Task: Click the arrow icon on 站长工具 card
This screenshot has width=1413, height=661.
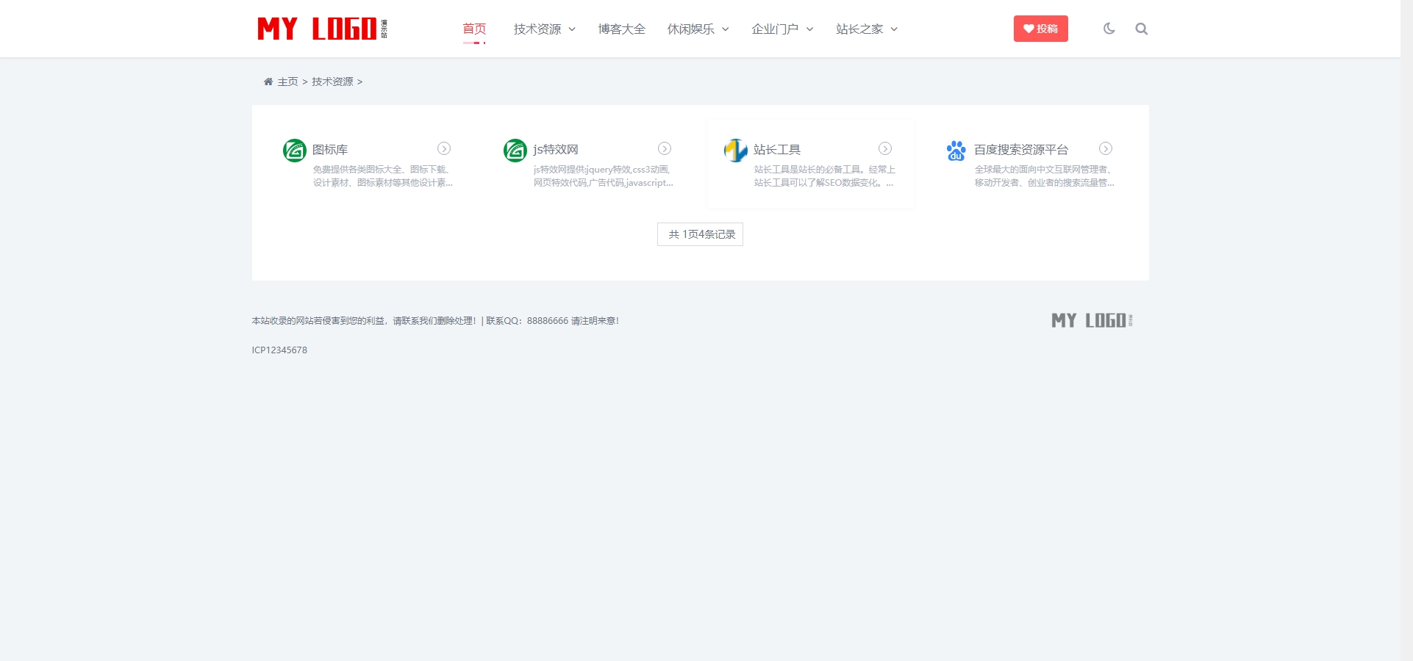Action: (x=885, y=148)
